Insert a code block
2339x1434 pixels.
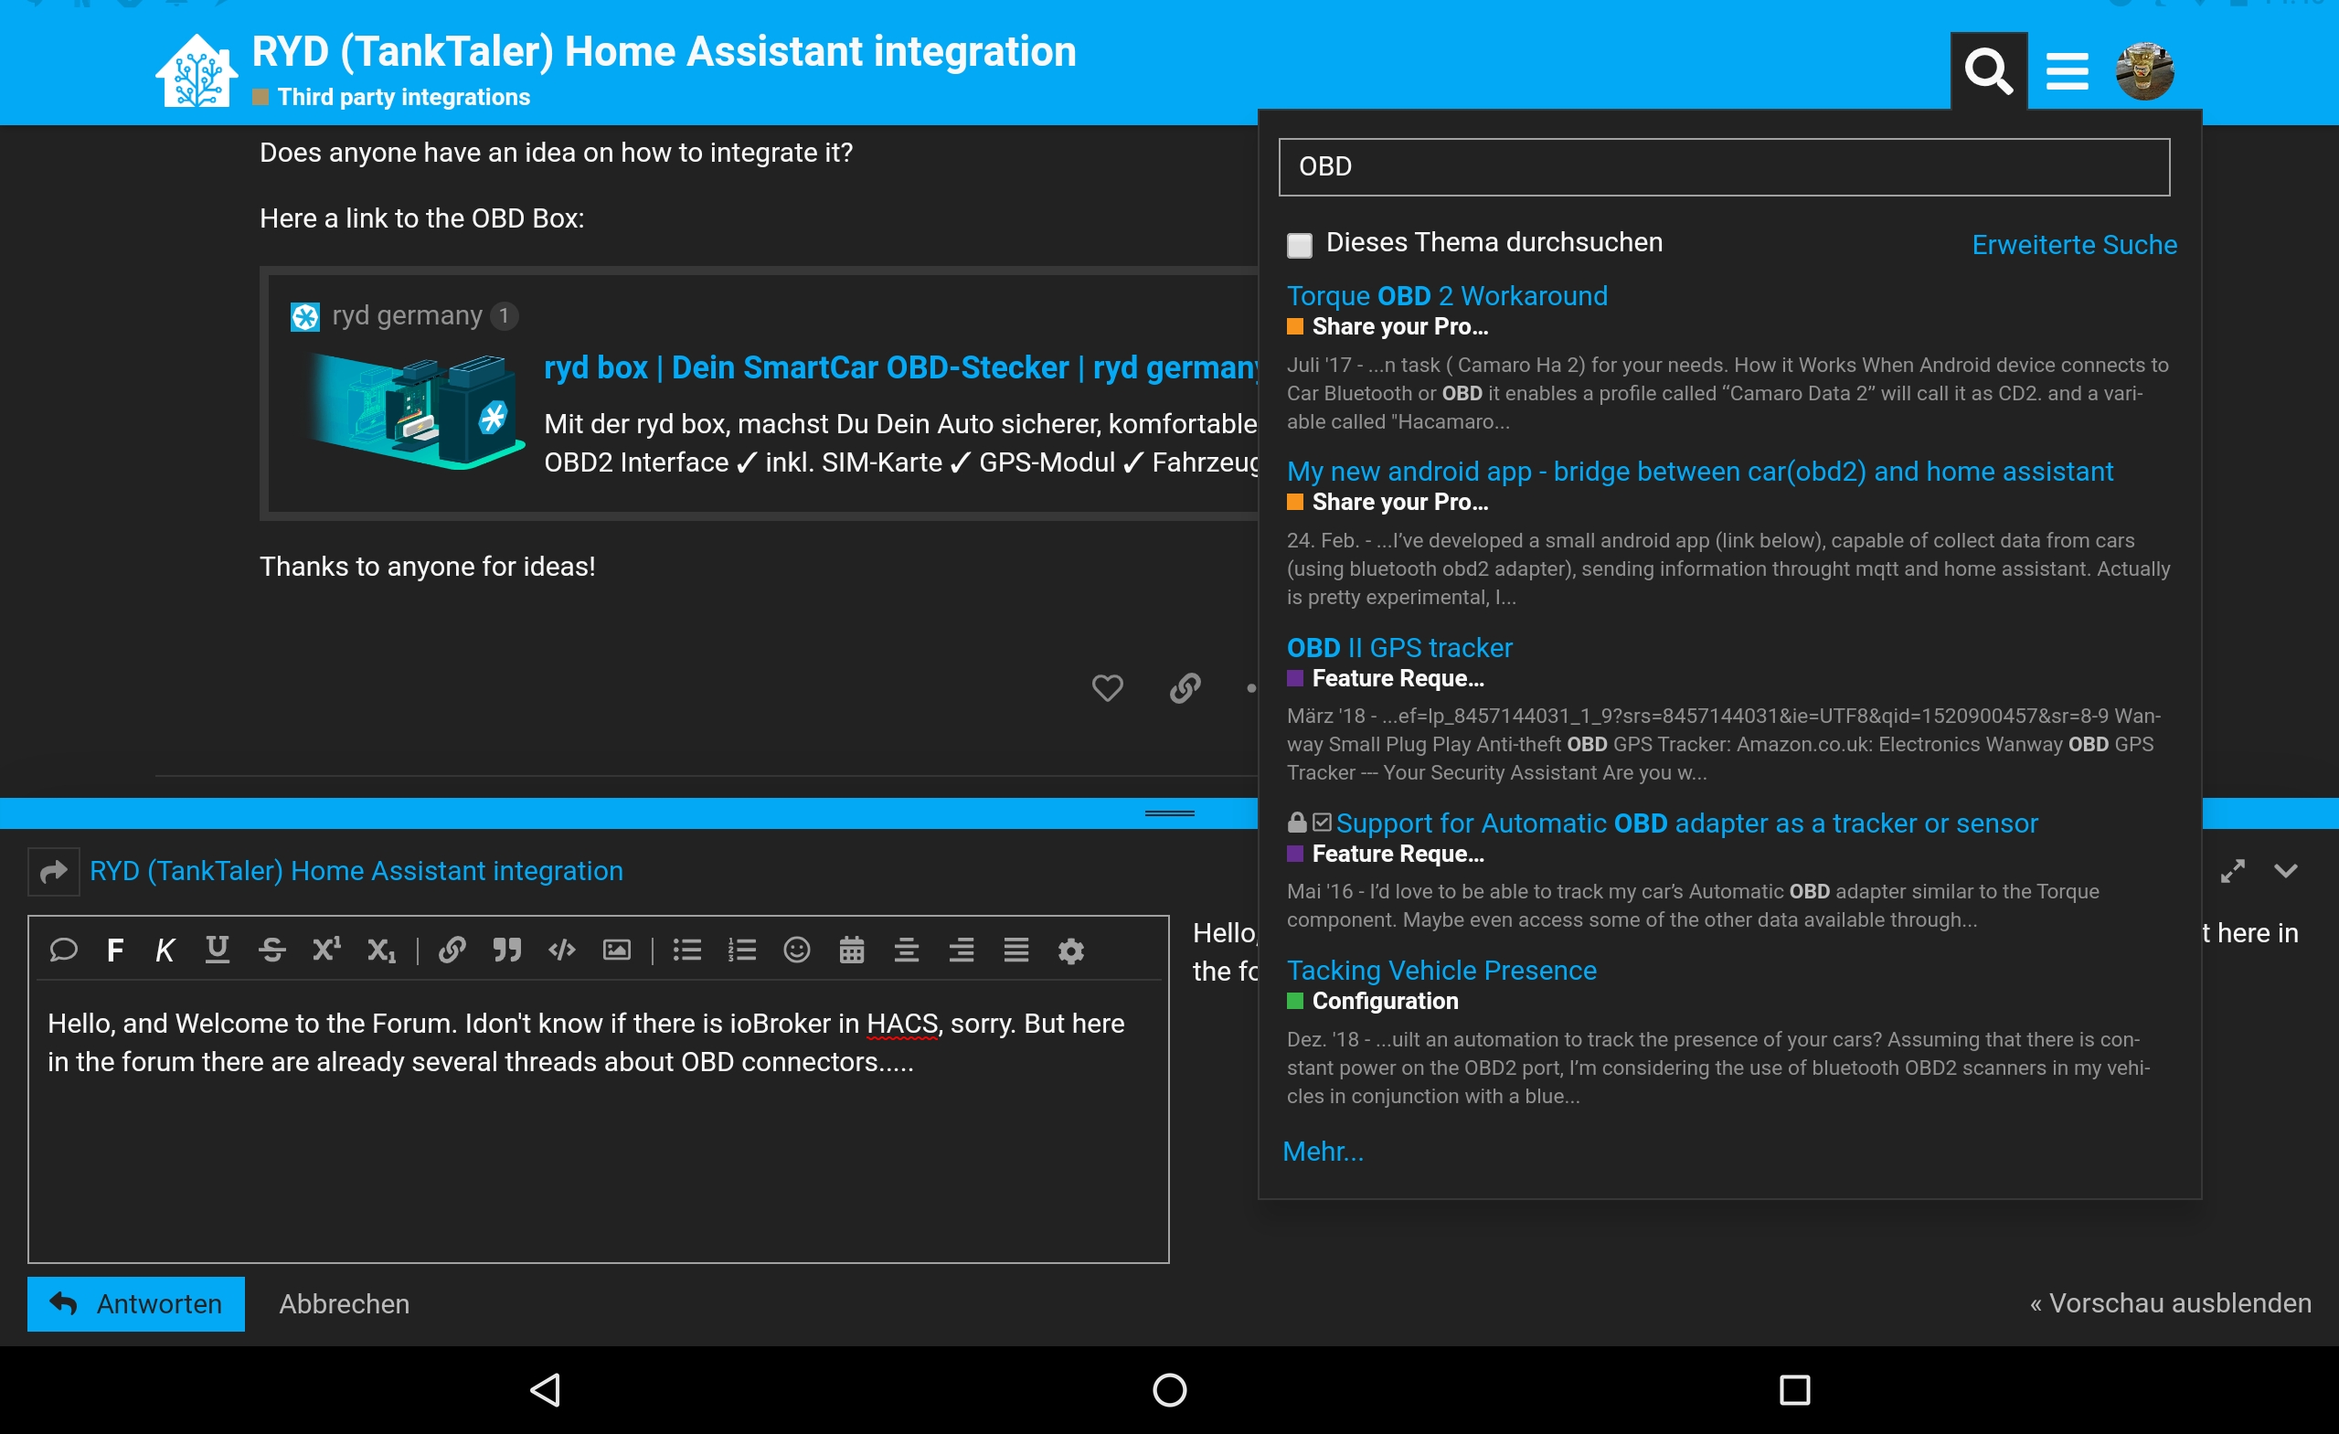click(x=561, y=950)
